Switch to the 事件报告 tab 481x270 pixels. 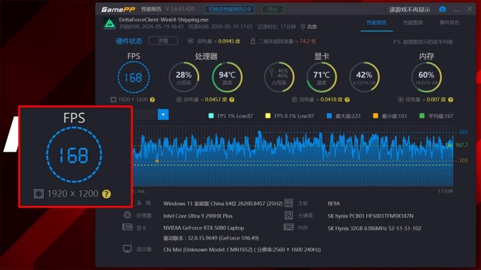coord(449,23)
